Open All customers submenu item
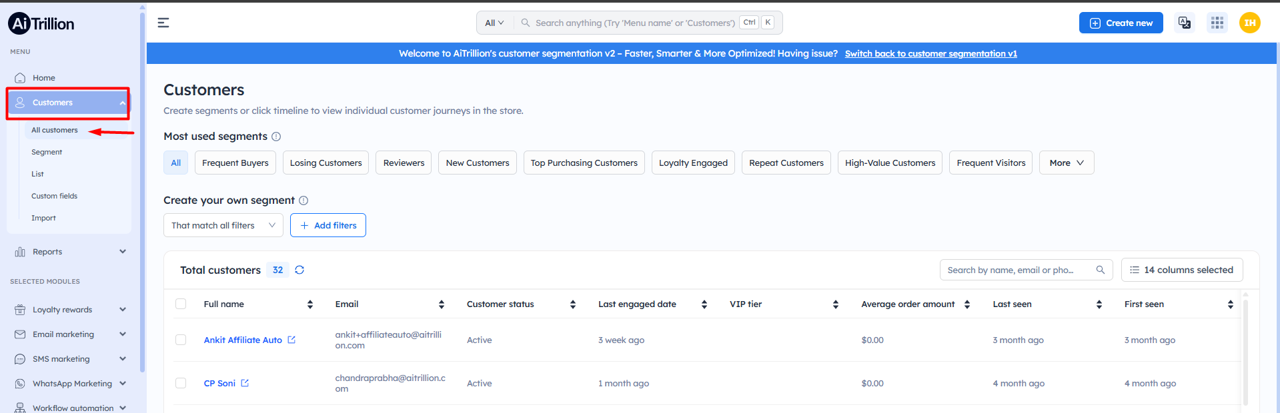The height and width of the screenshot is (413, 1280). [x=55, y=130]
